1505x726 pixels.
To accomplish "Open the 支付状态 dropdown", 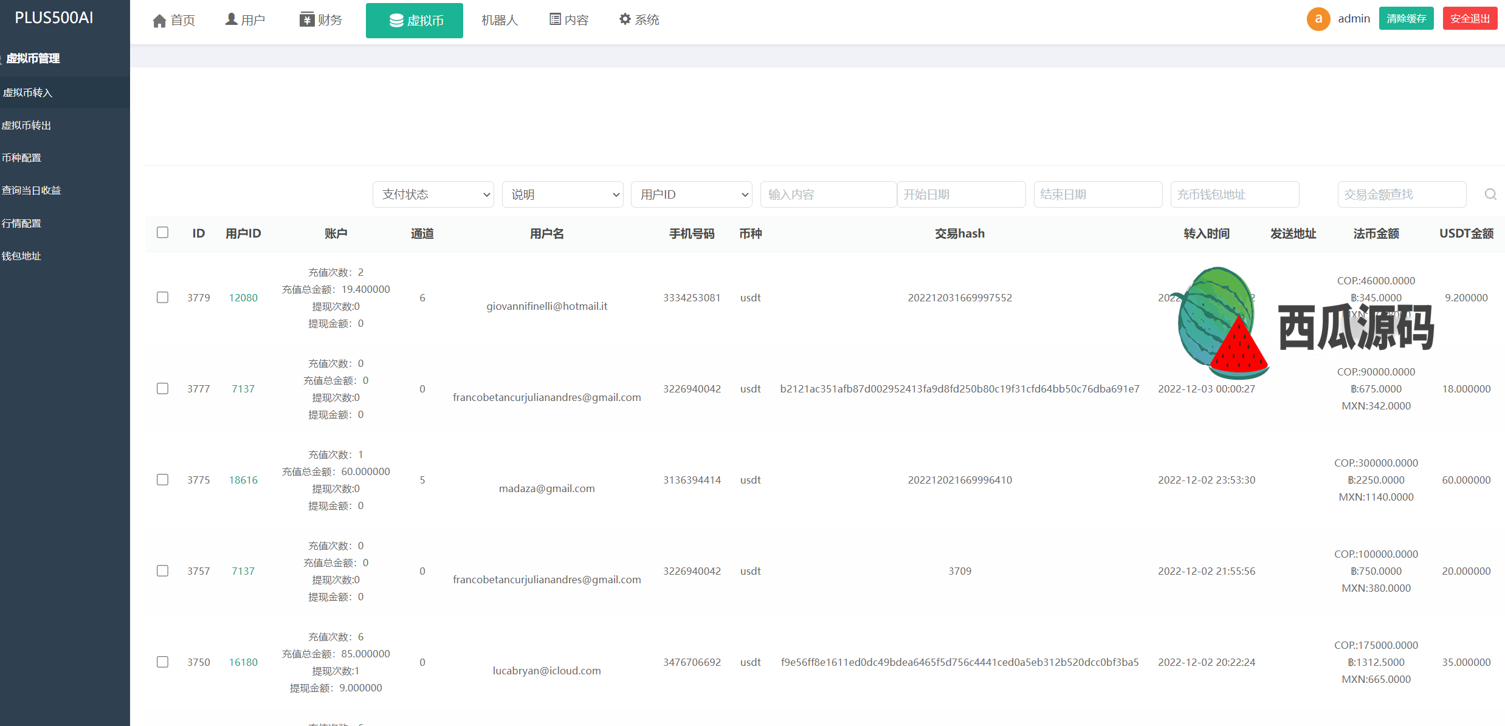I will tap(433, 194).
